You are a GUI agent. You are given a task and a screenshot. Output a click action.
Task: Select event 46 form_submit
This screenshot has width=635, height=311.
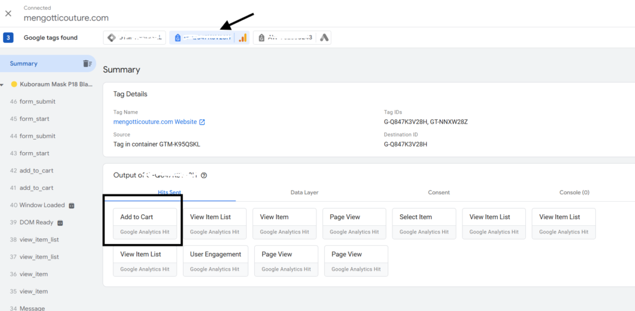click(32, 101)
